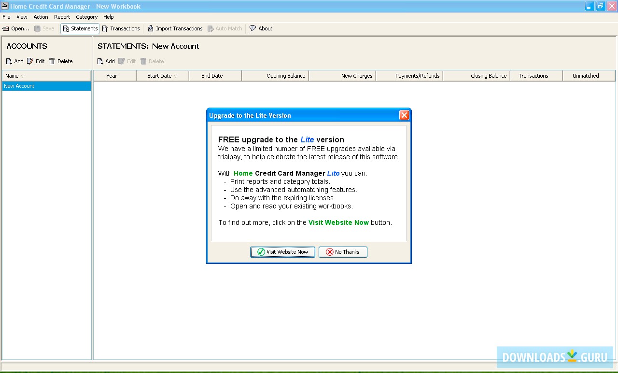Viewport: 618px width, 373px height.
Task: Click the Year column header
Action: click(115, 76)
